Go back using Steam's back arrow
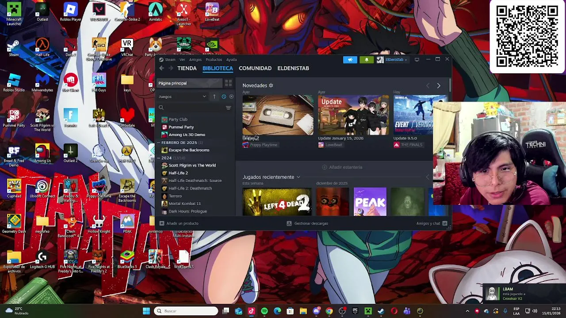This screenshot has height=318, width=566. [161, 68]
